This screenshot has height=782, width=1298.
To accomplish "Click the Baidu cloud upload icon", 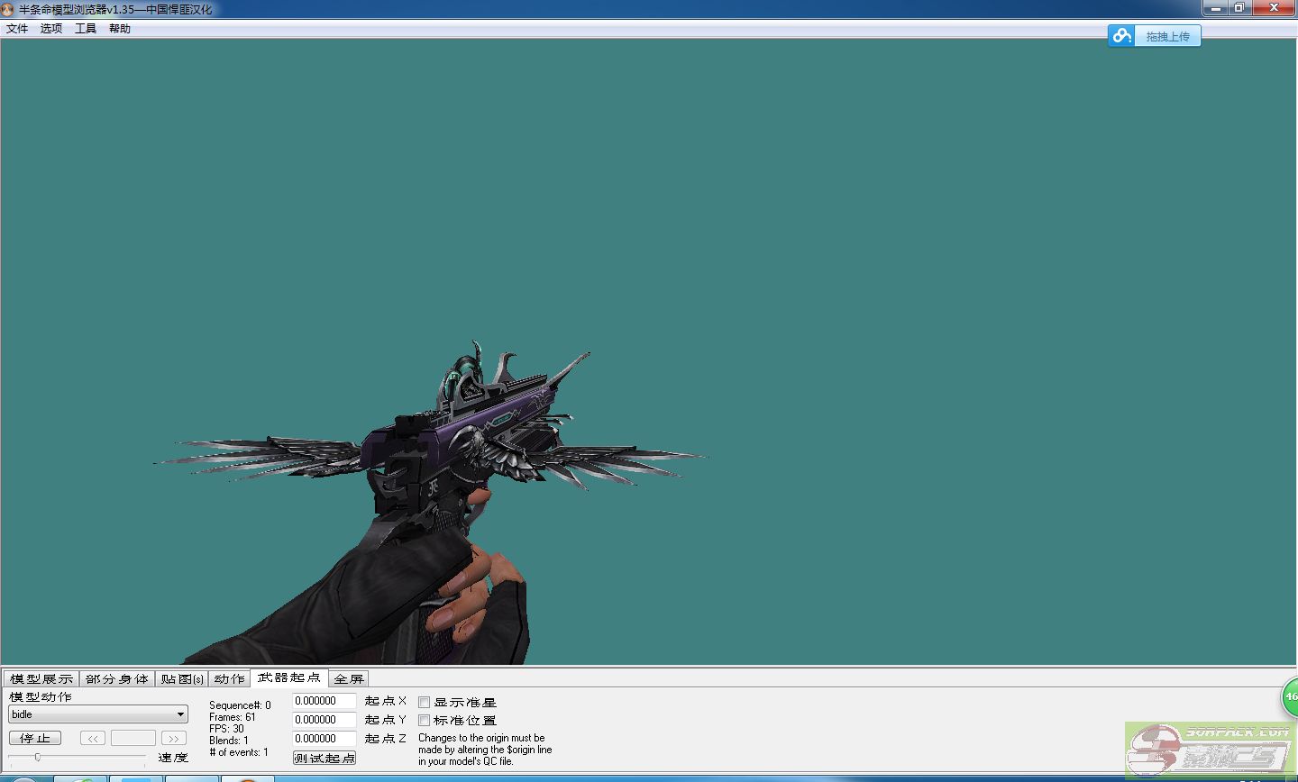I will coord(1121,36).
